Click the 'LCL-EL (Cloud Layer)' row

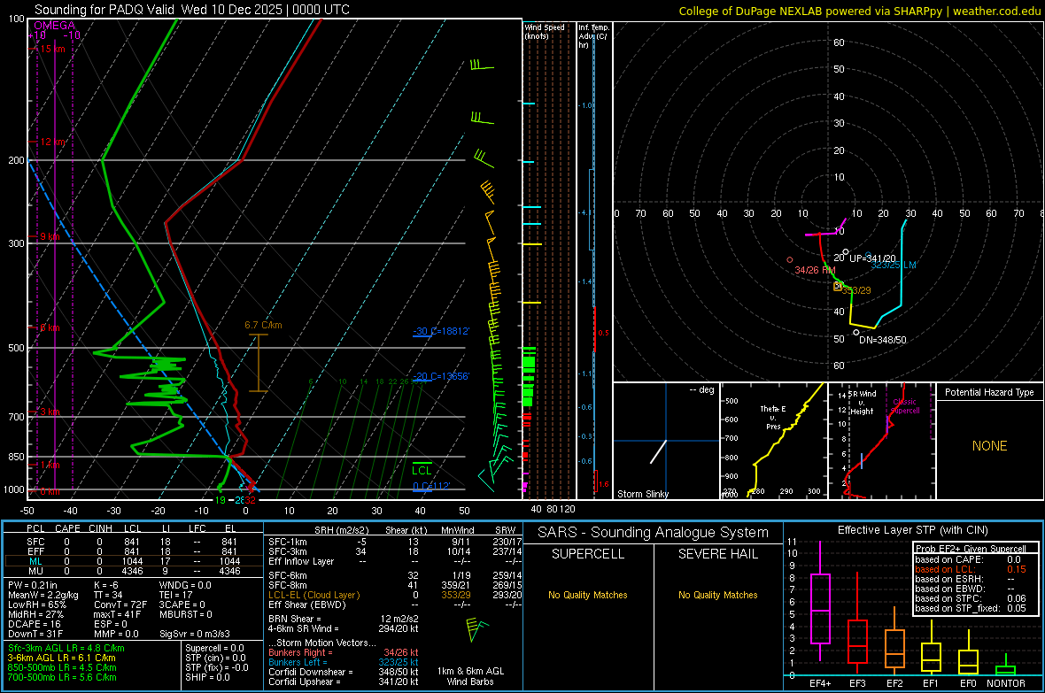click(395, 595)
